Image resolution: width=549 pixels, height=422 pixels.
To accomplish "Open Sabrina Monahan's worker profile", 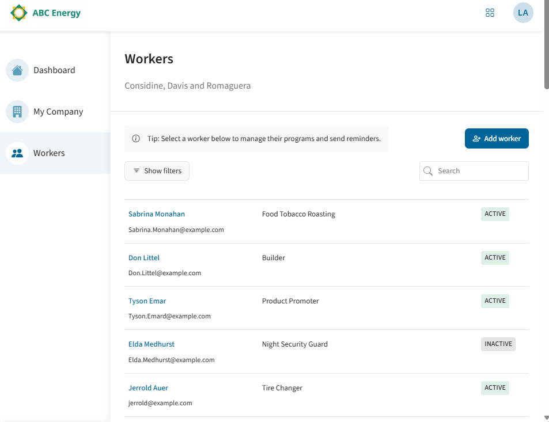I will coord(157,214).
